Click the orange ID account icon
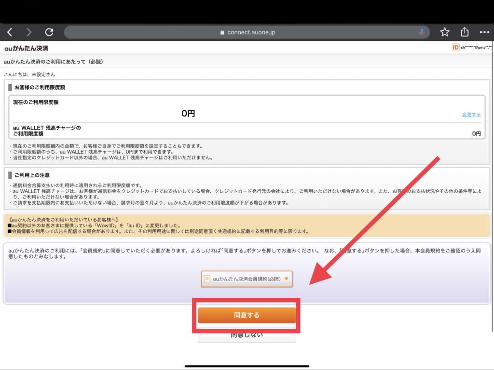This screenshot has height=370, width=494. tap(455, 48)
